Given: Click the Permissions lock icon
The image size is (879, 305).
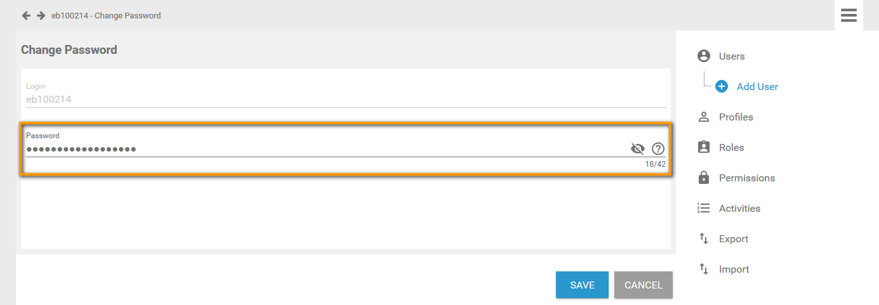Looking at the screenshot, I should (703, 178).
